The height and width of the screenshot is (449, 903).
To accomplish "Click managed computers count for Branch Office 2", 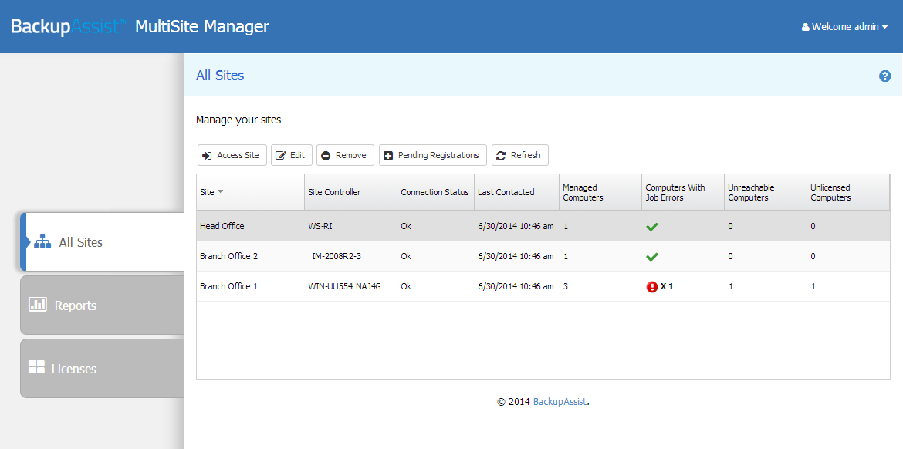I will coord(566,256).
